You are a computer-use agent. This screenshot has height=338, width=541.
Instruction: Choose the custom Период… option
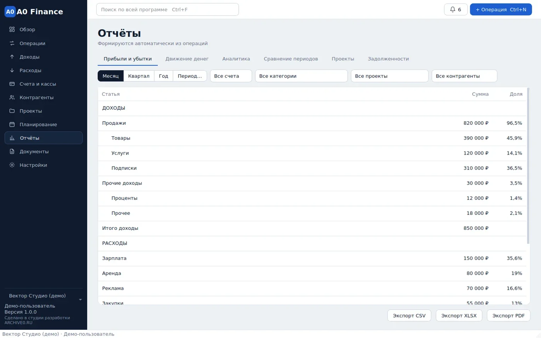(190, 76)
